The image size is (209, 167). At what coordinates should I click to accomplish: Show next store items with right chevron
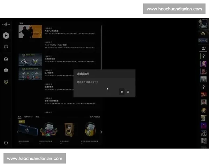click(101, 132)
